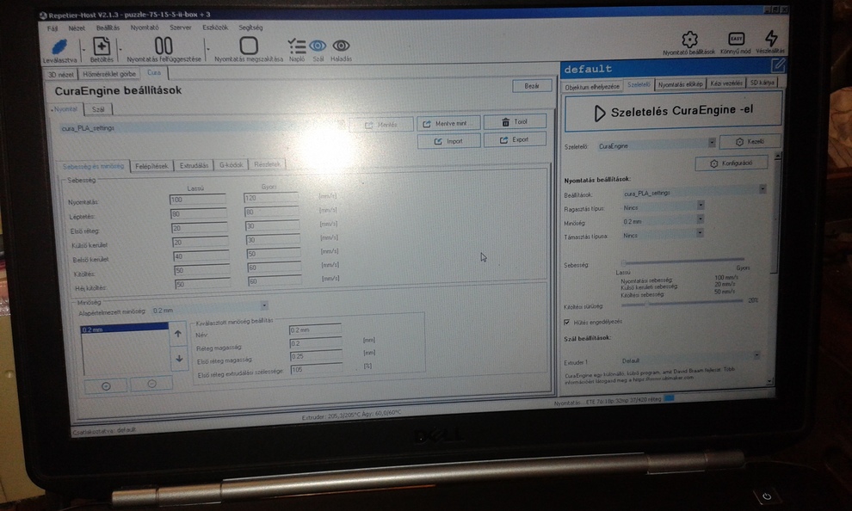852x511 pixels.
Task: Toggle Szál filament visibility eye
Action: pyautogui.click(x=318, y=46)
